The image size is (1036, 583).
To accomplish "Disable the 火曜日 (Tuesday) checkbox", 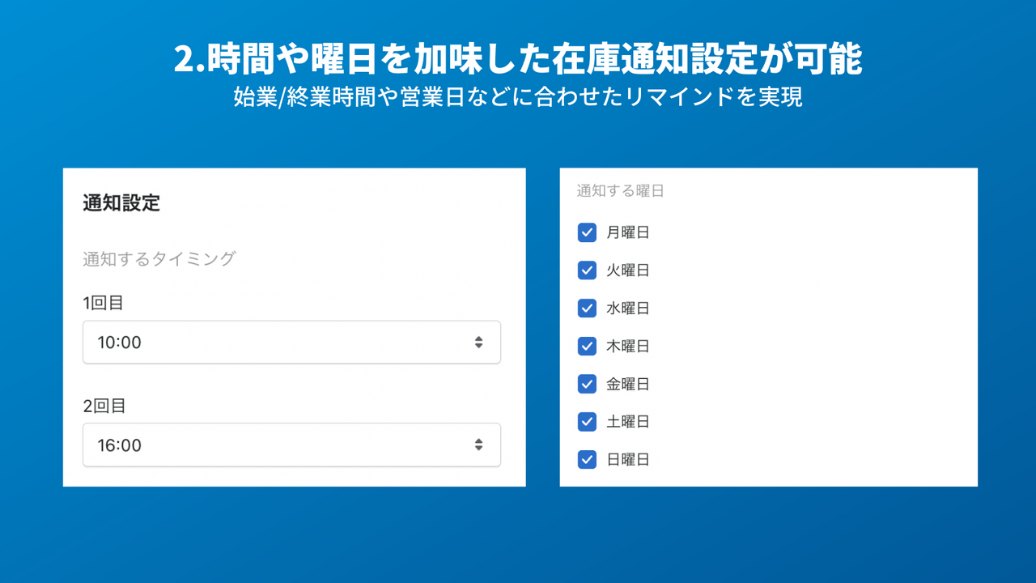I will [x=587, y=270].
